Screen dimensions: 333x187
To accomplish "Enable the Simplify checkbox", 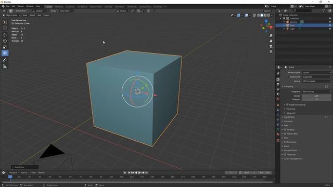I will [285, 129].
